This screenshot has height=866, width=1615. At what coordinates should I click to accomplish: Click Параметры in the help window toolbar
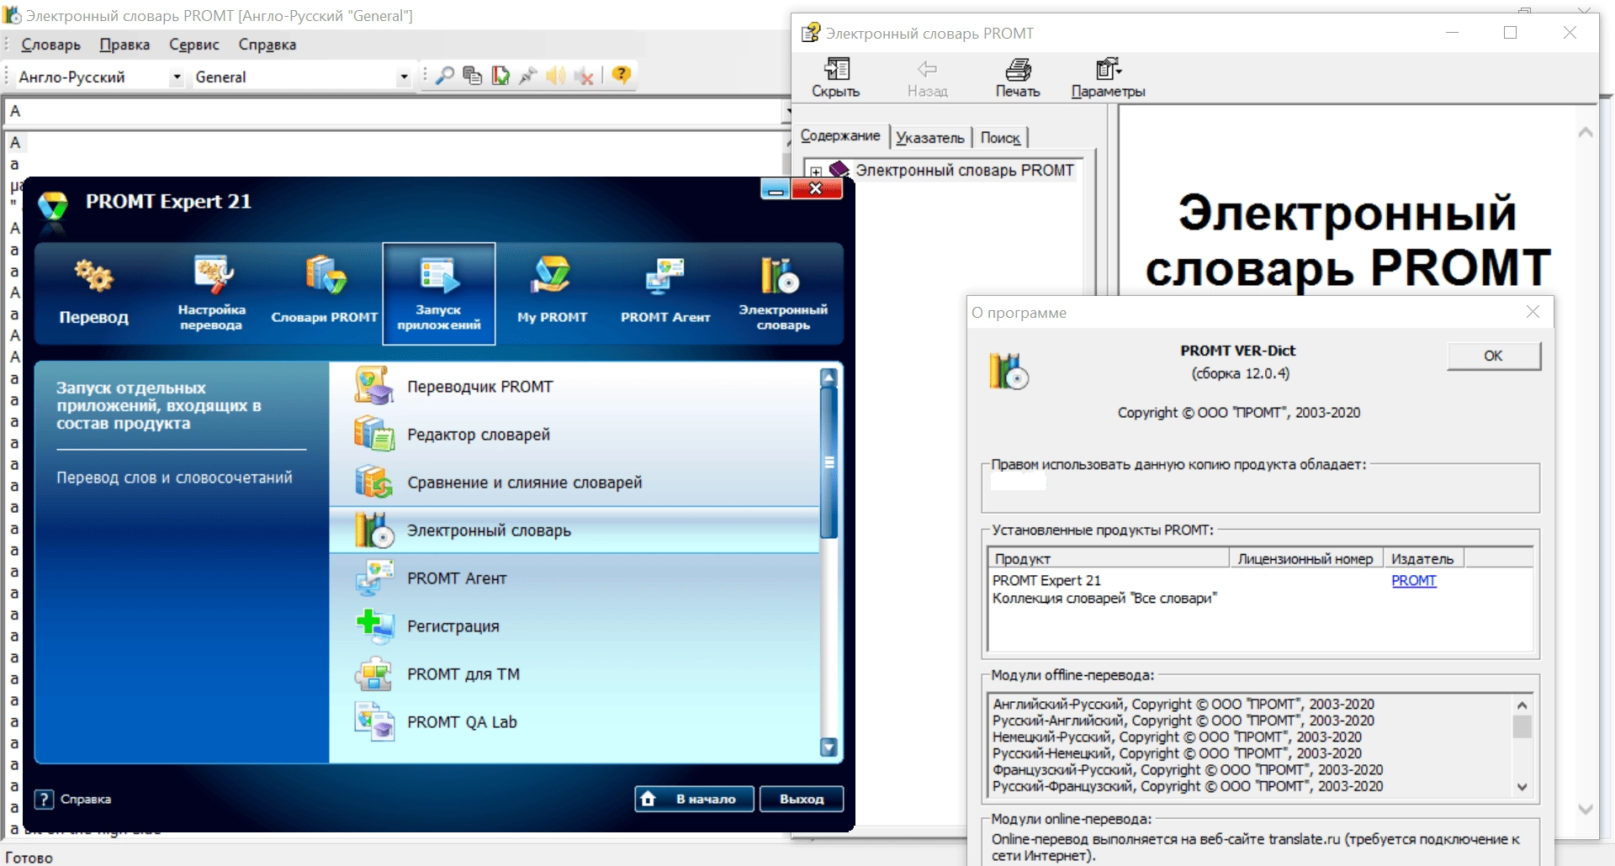[x=1108, y=77]
